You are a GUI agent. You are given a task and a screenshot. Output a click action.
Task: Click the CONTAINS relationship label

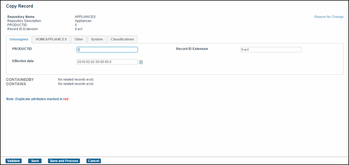(16, 84)
